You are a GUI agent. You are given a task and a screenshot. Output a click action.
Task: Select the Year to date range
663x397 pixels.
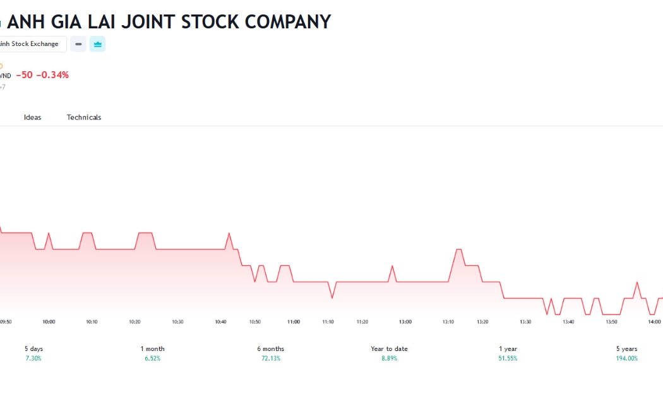click(389, 353)
